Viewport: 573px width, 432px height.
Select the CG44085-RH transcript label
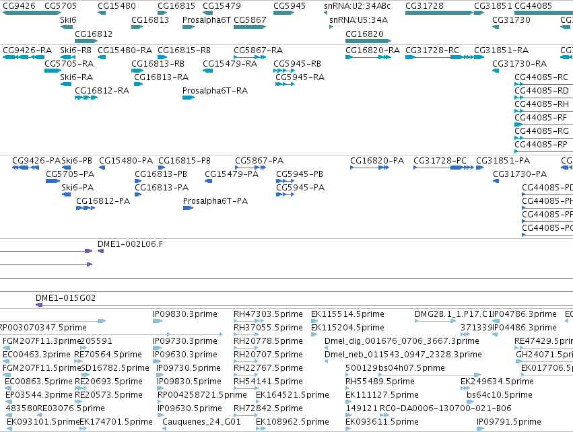(541, 104)
